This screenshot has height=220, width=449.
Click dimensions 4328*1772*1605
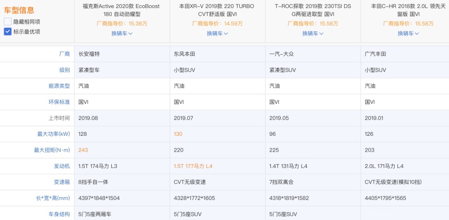pos(194,198)
